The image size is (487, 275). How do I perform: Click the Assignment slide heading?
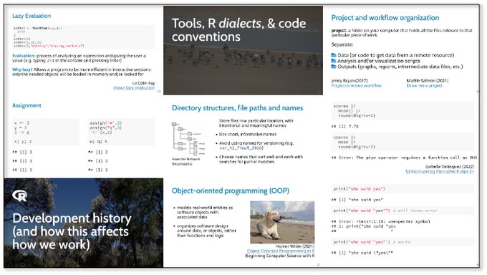point(26,105)
